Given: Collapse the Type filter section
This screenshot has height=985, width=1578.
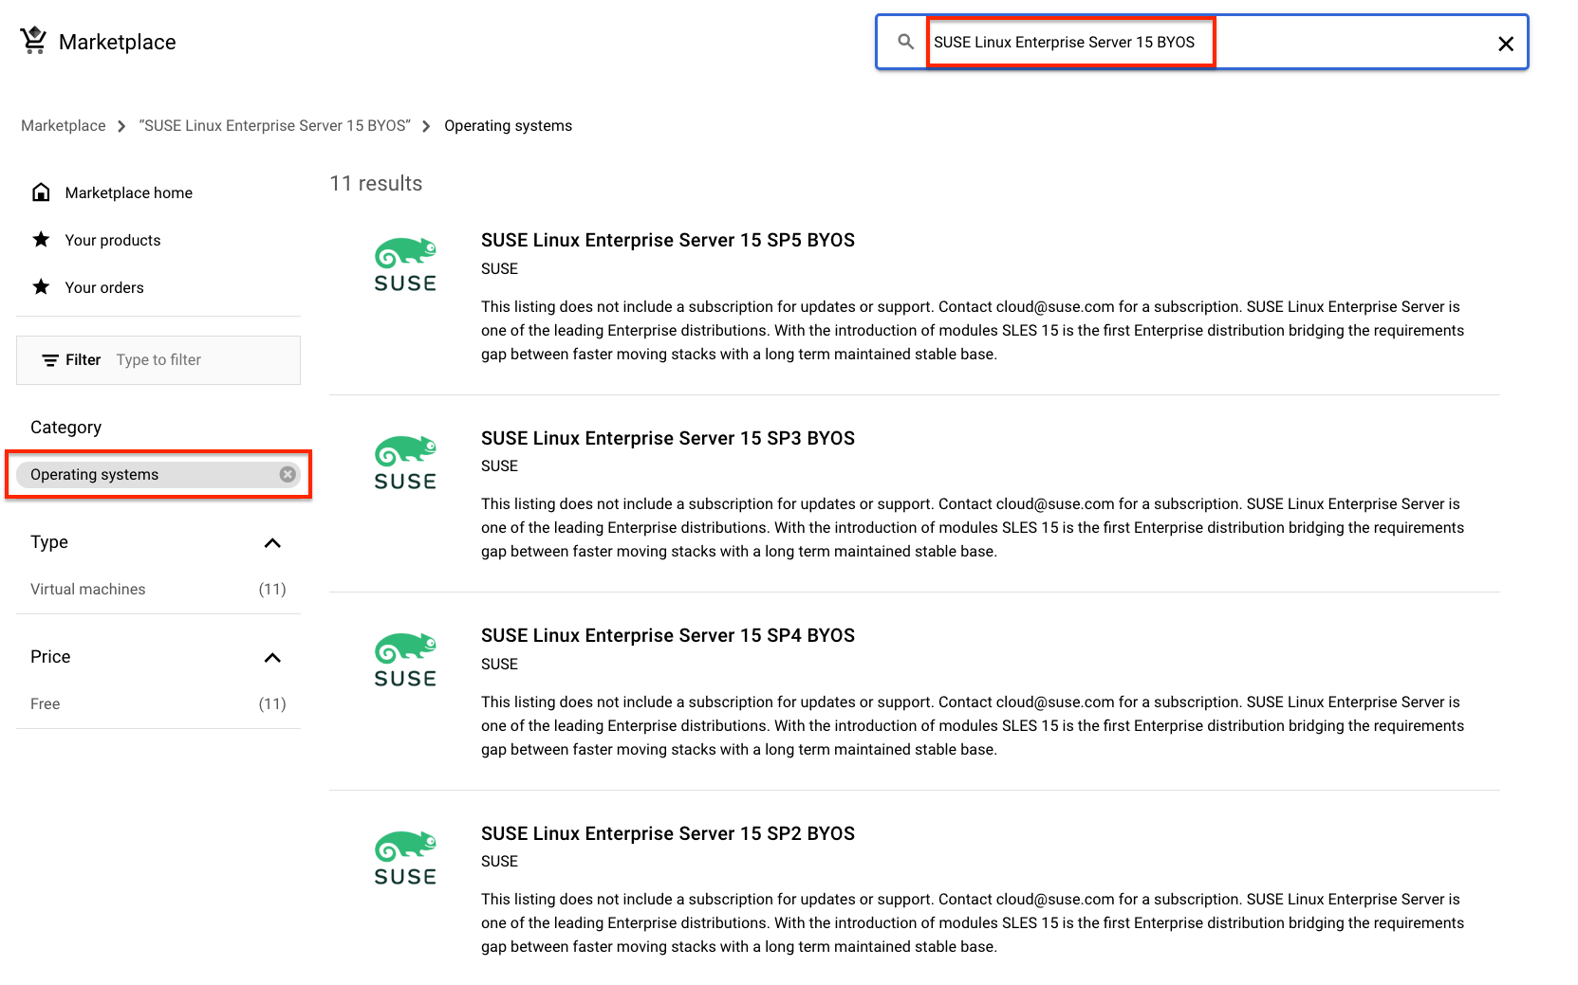Looking at the screenshot, I should pos(272,542).
